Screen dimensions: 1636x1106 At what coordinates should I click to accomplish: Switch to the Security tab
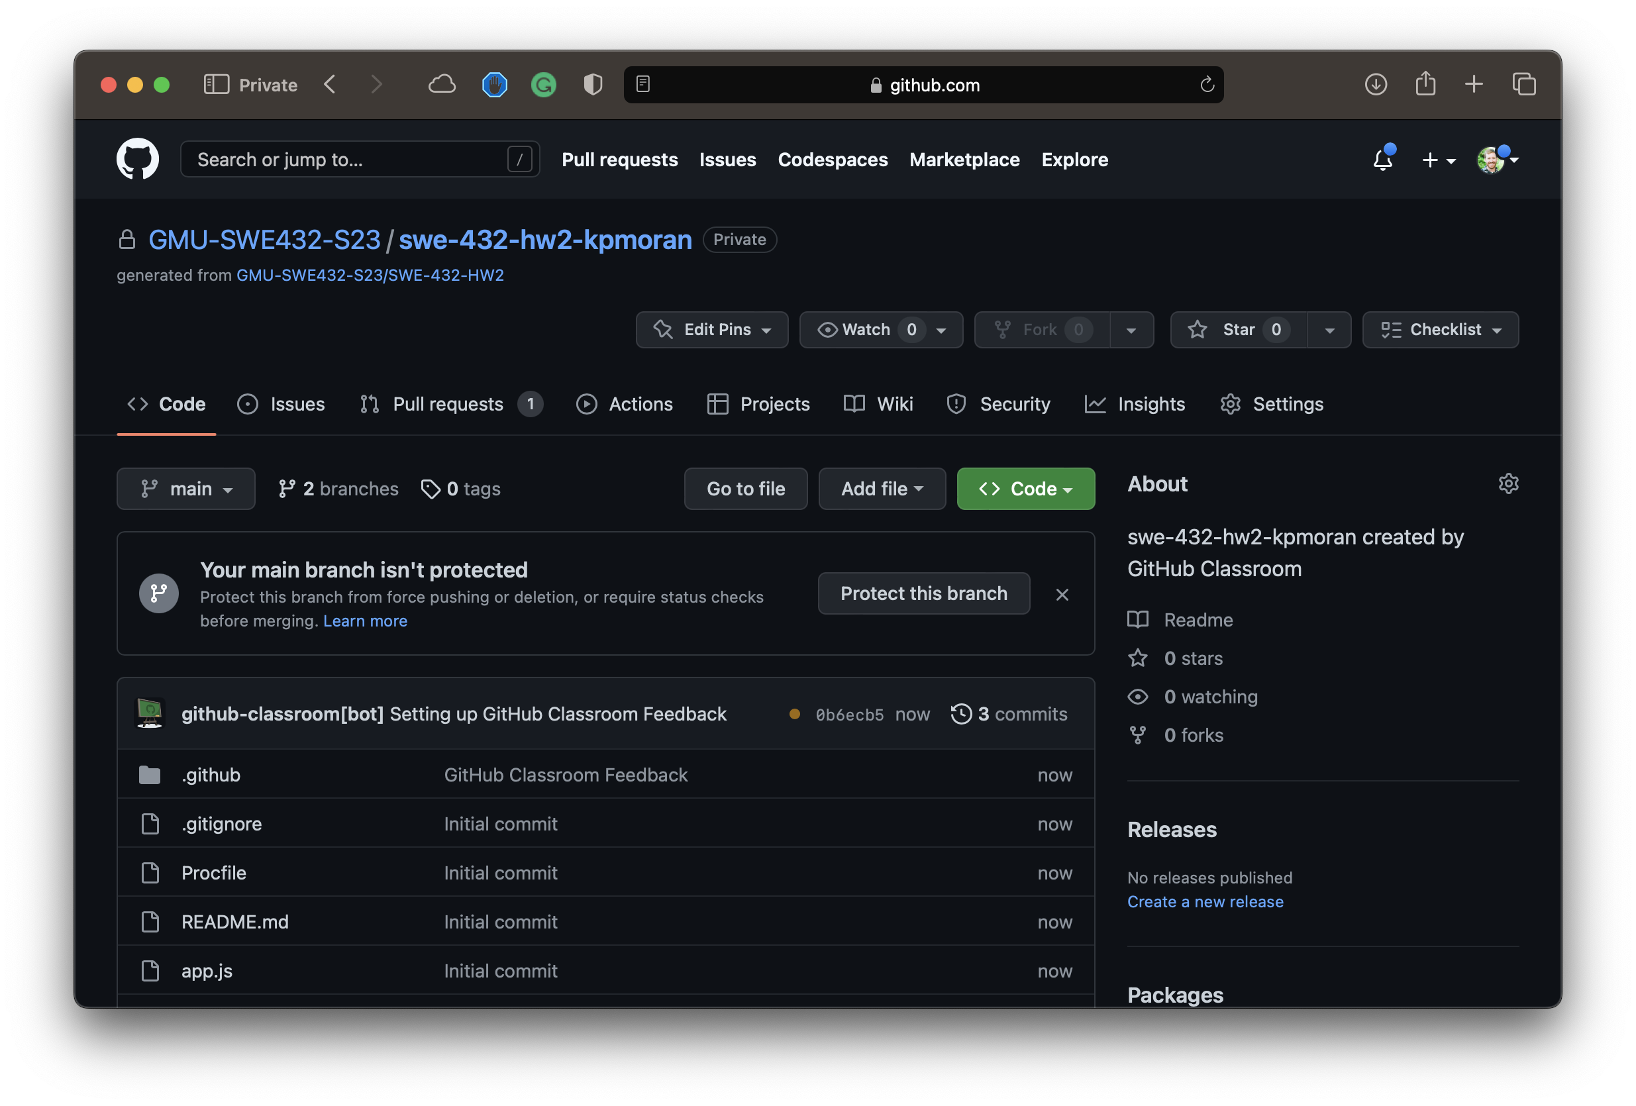pos(998,404)
